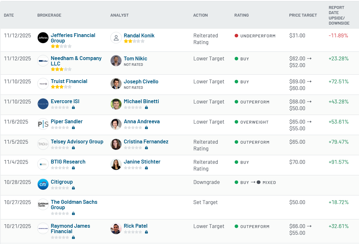Viewport: 359px width, 244px height.
Task: Open analyst Cristina Fernandez's profile link
Action: [x=146, y=142]
